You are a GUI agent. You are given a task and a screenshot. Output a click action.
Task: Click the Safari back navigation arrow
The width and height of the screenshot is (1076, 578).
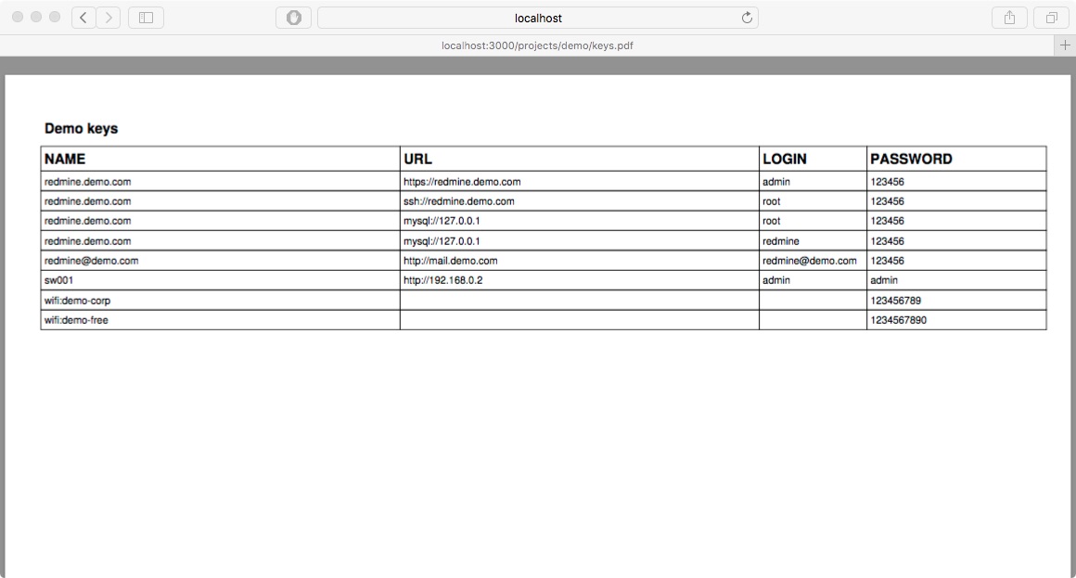84,18
